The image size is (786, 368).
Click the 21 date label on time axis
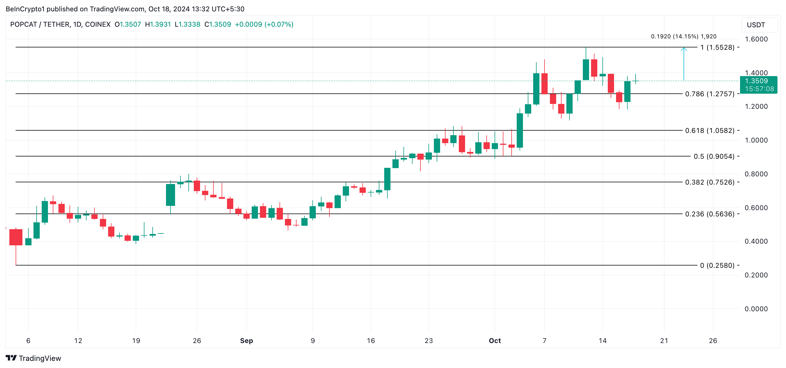point(664,340)
